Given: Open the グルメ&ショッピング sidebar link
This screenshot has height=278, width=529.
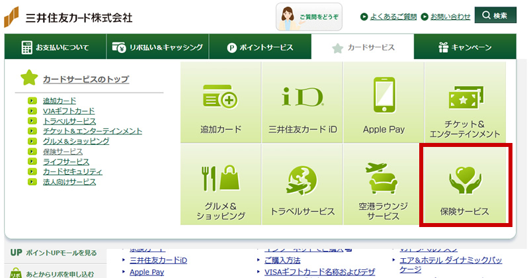Looking at the screenshot, I should pyautogui.click(x=76, y=141).
